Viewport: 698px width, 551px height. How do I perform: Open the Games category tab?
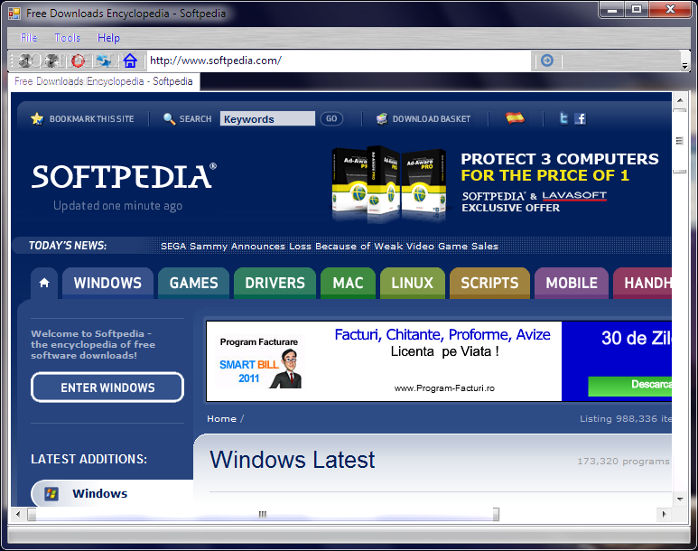click(x=193, y=283)
